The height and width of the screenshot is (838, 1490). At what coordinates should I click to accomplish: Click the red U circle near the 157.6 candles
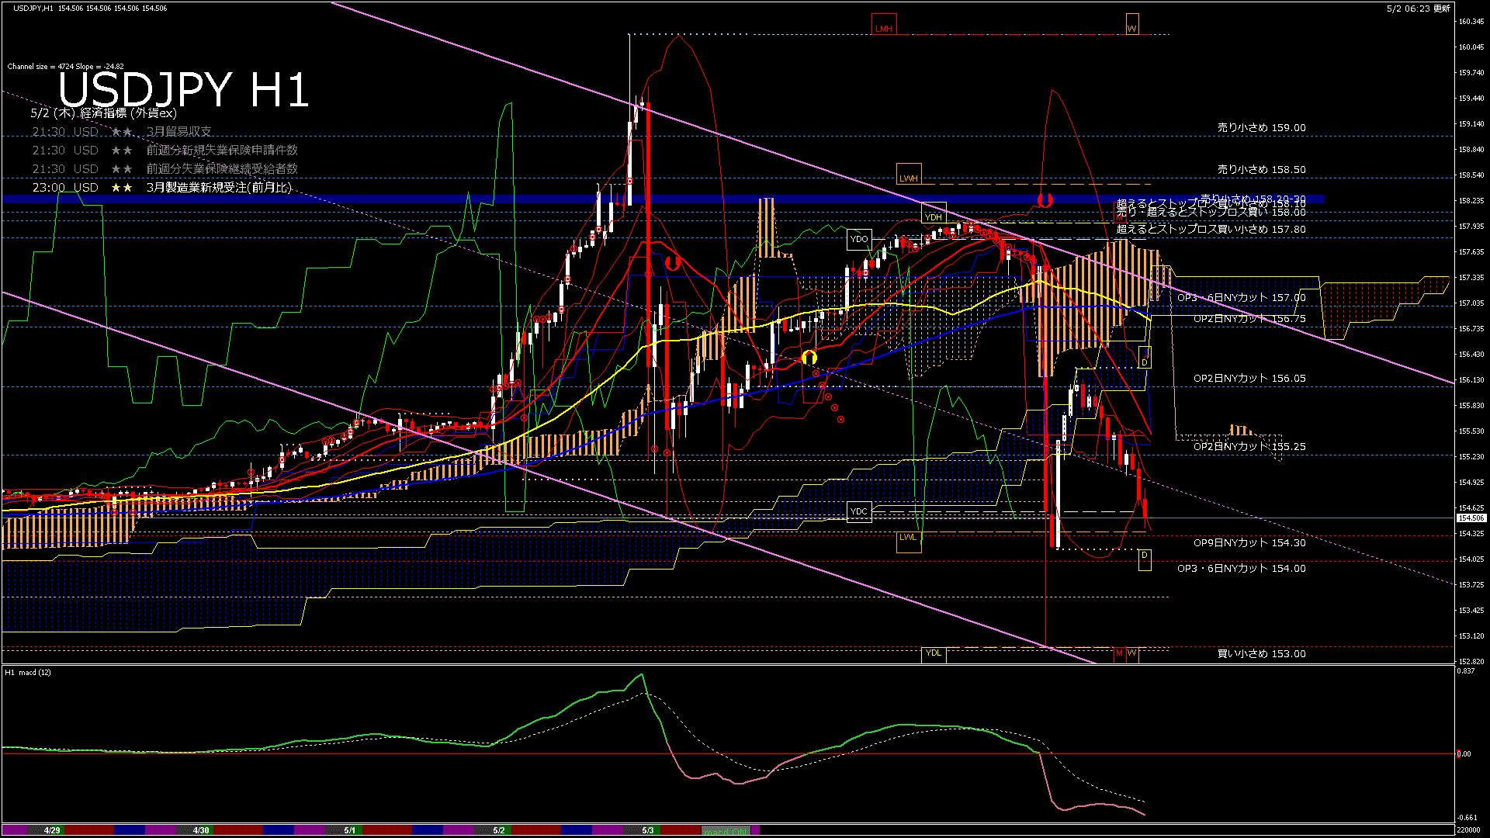[673, 262]
